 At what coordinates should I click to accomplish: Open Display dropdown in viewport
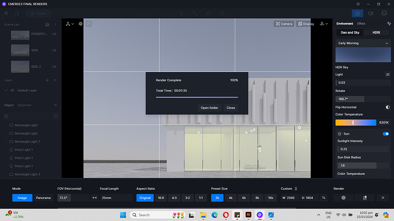[306, 24]
